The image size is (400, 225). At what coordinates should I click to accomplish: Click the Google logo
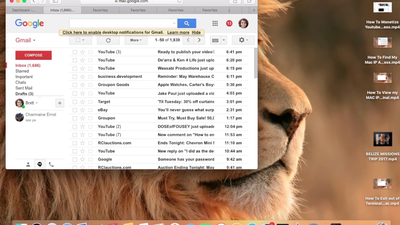point(29,23)
